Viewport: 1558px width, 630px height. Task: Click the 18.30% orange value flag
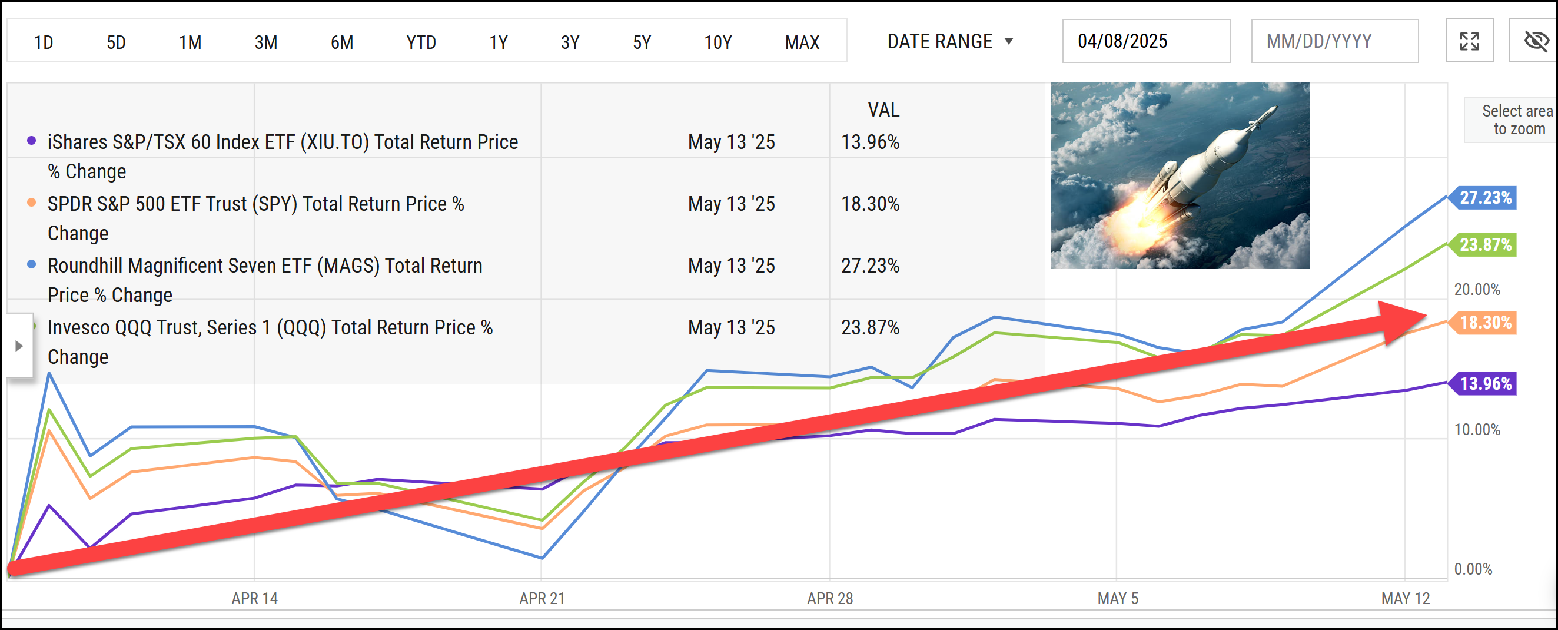click(1482, 323)
